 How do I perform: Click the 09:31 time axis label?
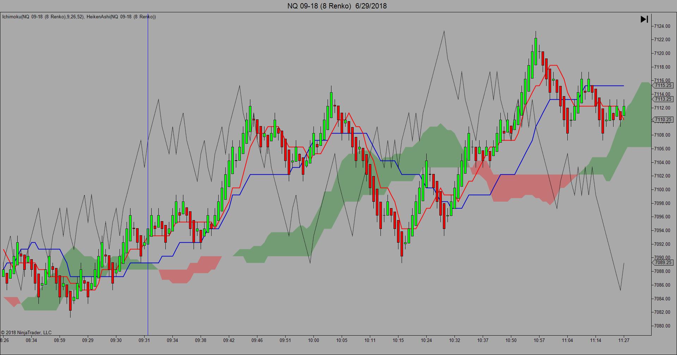144,340
